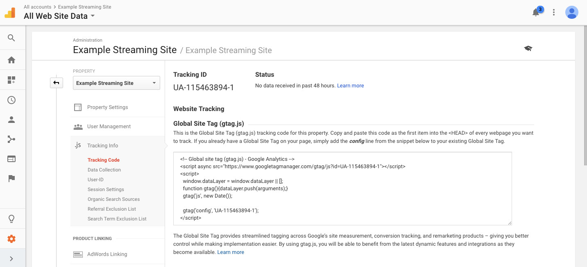Expand sidebar with bottom chevron
Viewport: 587px width, 267px height.
pos(11,258)
